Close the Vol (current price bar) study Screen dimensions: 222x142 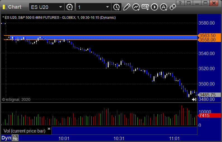click(49, 129)
